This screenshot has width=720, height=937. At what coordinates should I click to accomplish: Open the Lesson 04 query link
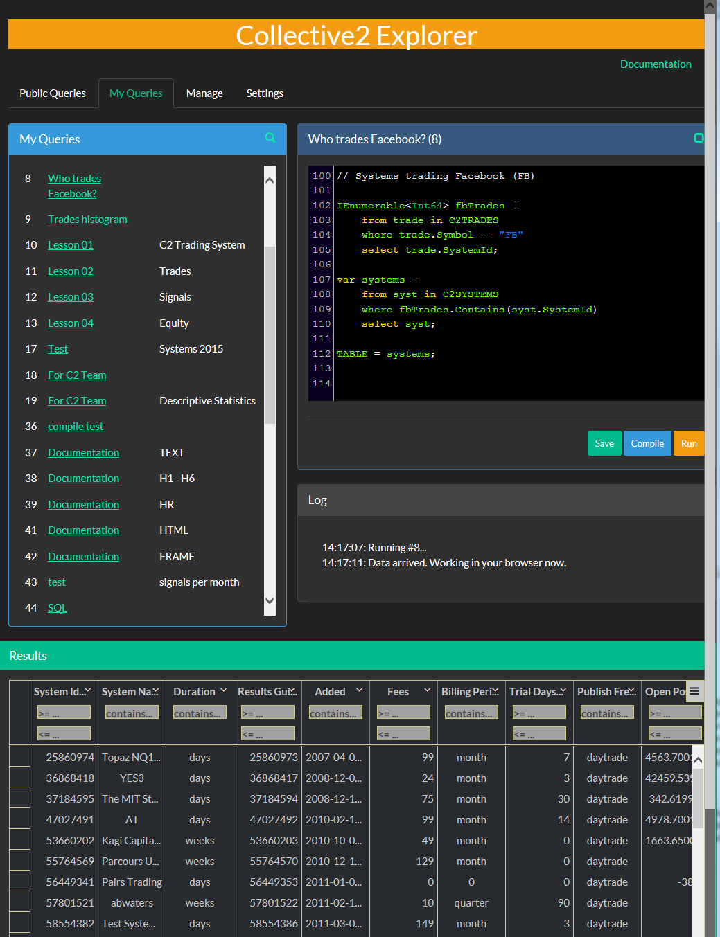[71, 323]
